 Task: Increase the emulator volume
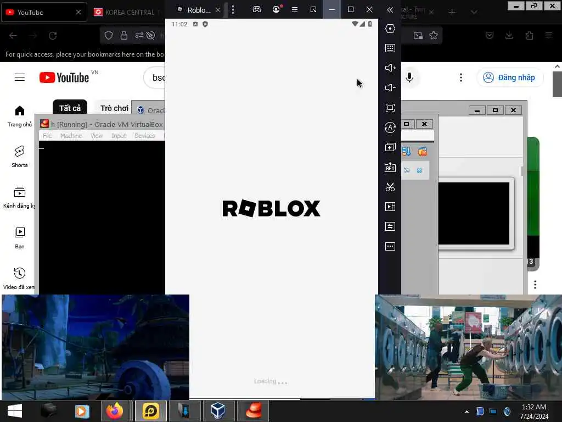tap(390, 68)
